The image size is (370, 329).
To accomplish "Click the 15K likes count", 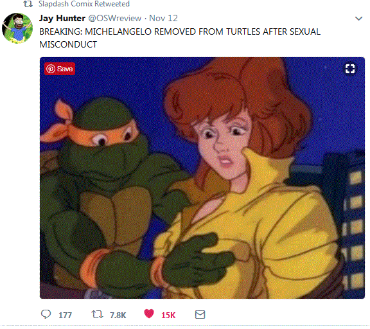I will coord(168,316).
